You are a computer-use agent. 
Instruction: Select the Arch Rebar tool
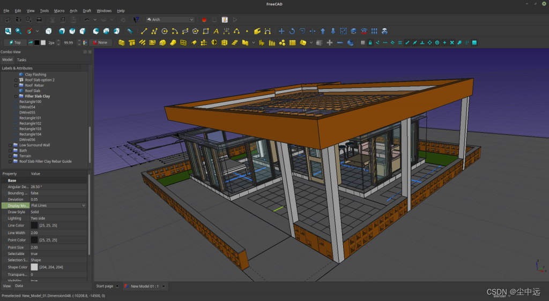coord(142,43)
